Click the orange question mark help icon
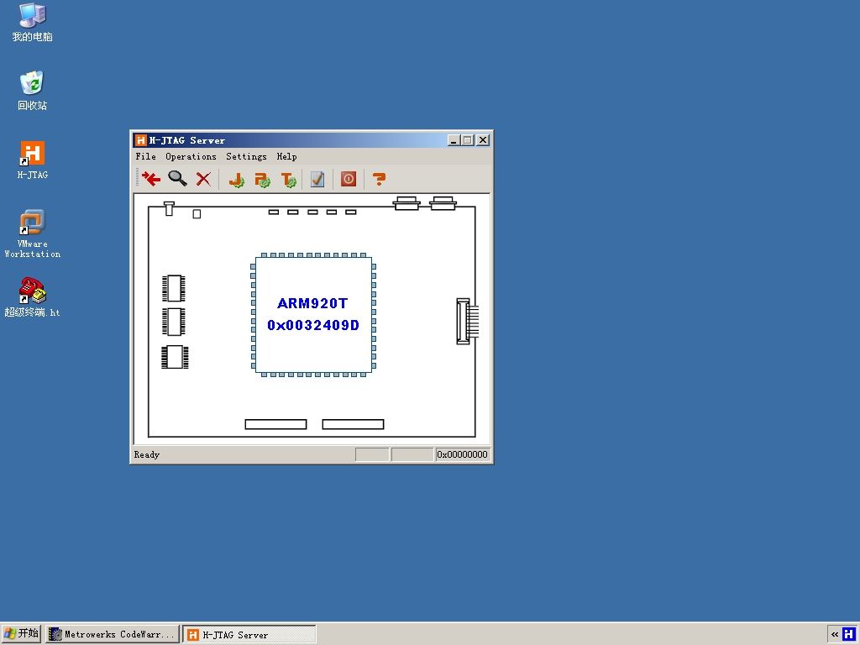This screenshot has height=645, width=860. pos(379,179)
